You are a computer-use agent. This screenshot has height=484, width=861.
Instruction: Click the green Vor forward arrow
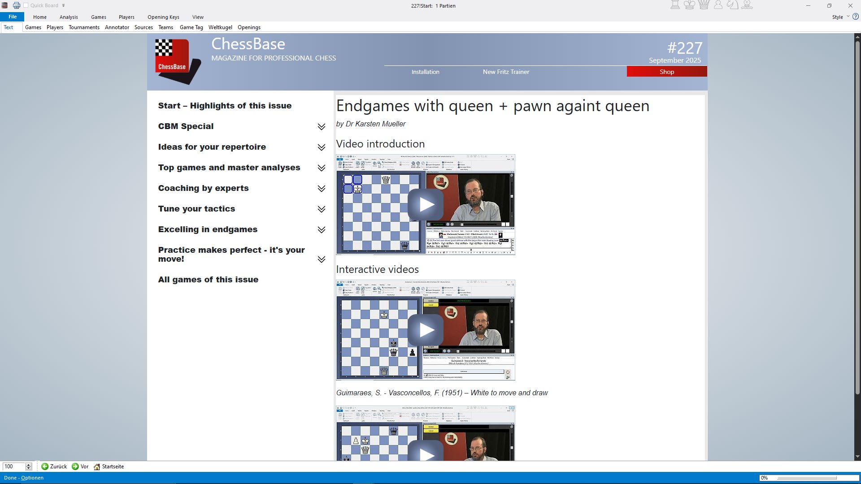(75, 467)
